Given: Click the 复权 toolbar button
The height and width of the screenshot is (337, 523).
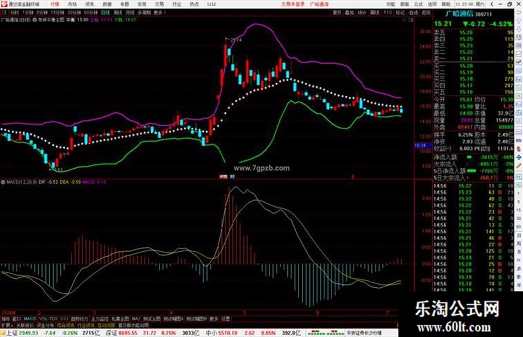Looking at the screenshot, I should [337, 12].
